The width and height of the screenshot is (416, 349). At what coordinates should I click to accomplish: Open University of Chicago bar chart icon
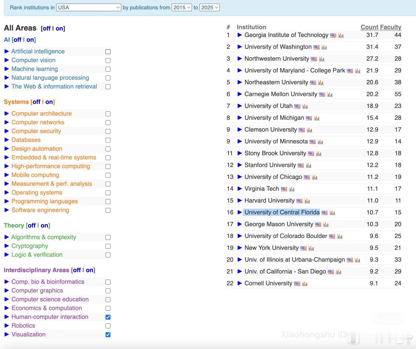point(315,178)
